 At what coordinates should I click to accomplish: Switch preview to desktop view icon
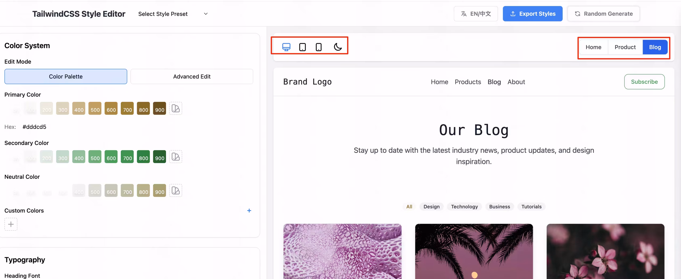click(286, 47)
